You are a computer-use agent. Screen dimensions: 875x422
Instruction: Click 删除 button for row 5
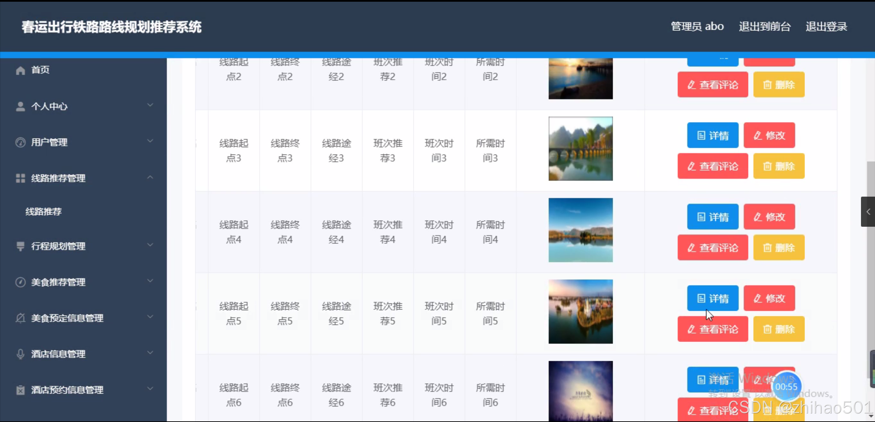click(x=779, y=329)
